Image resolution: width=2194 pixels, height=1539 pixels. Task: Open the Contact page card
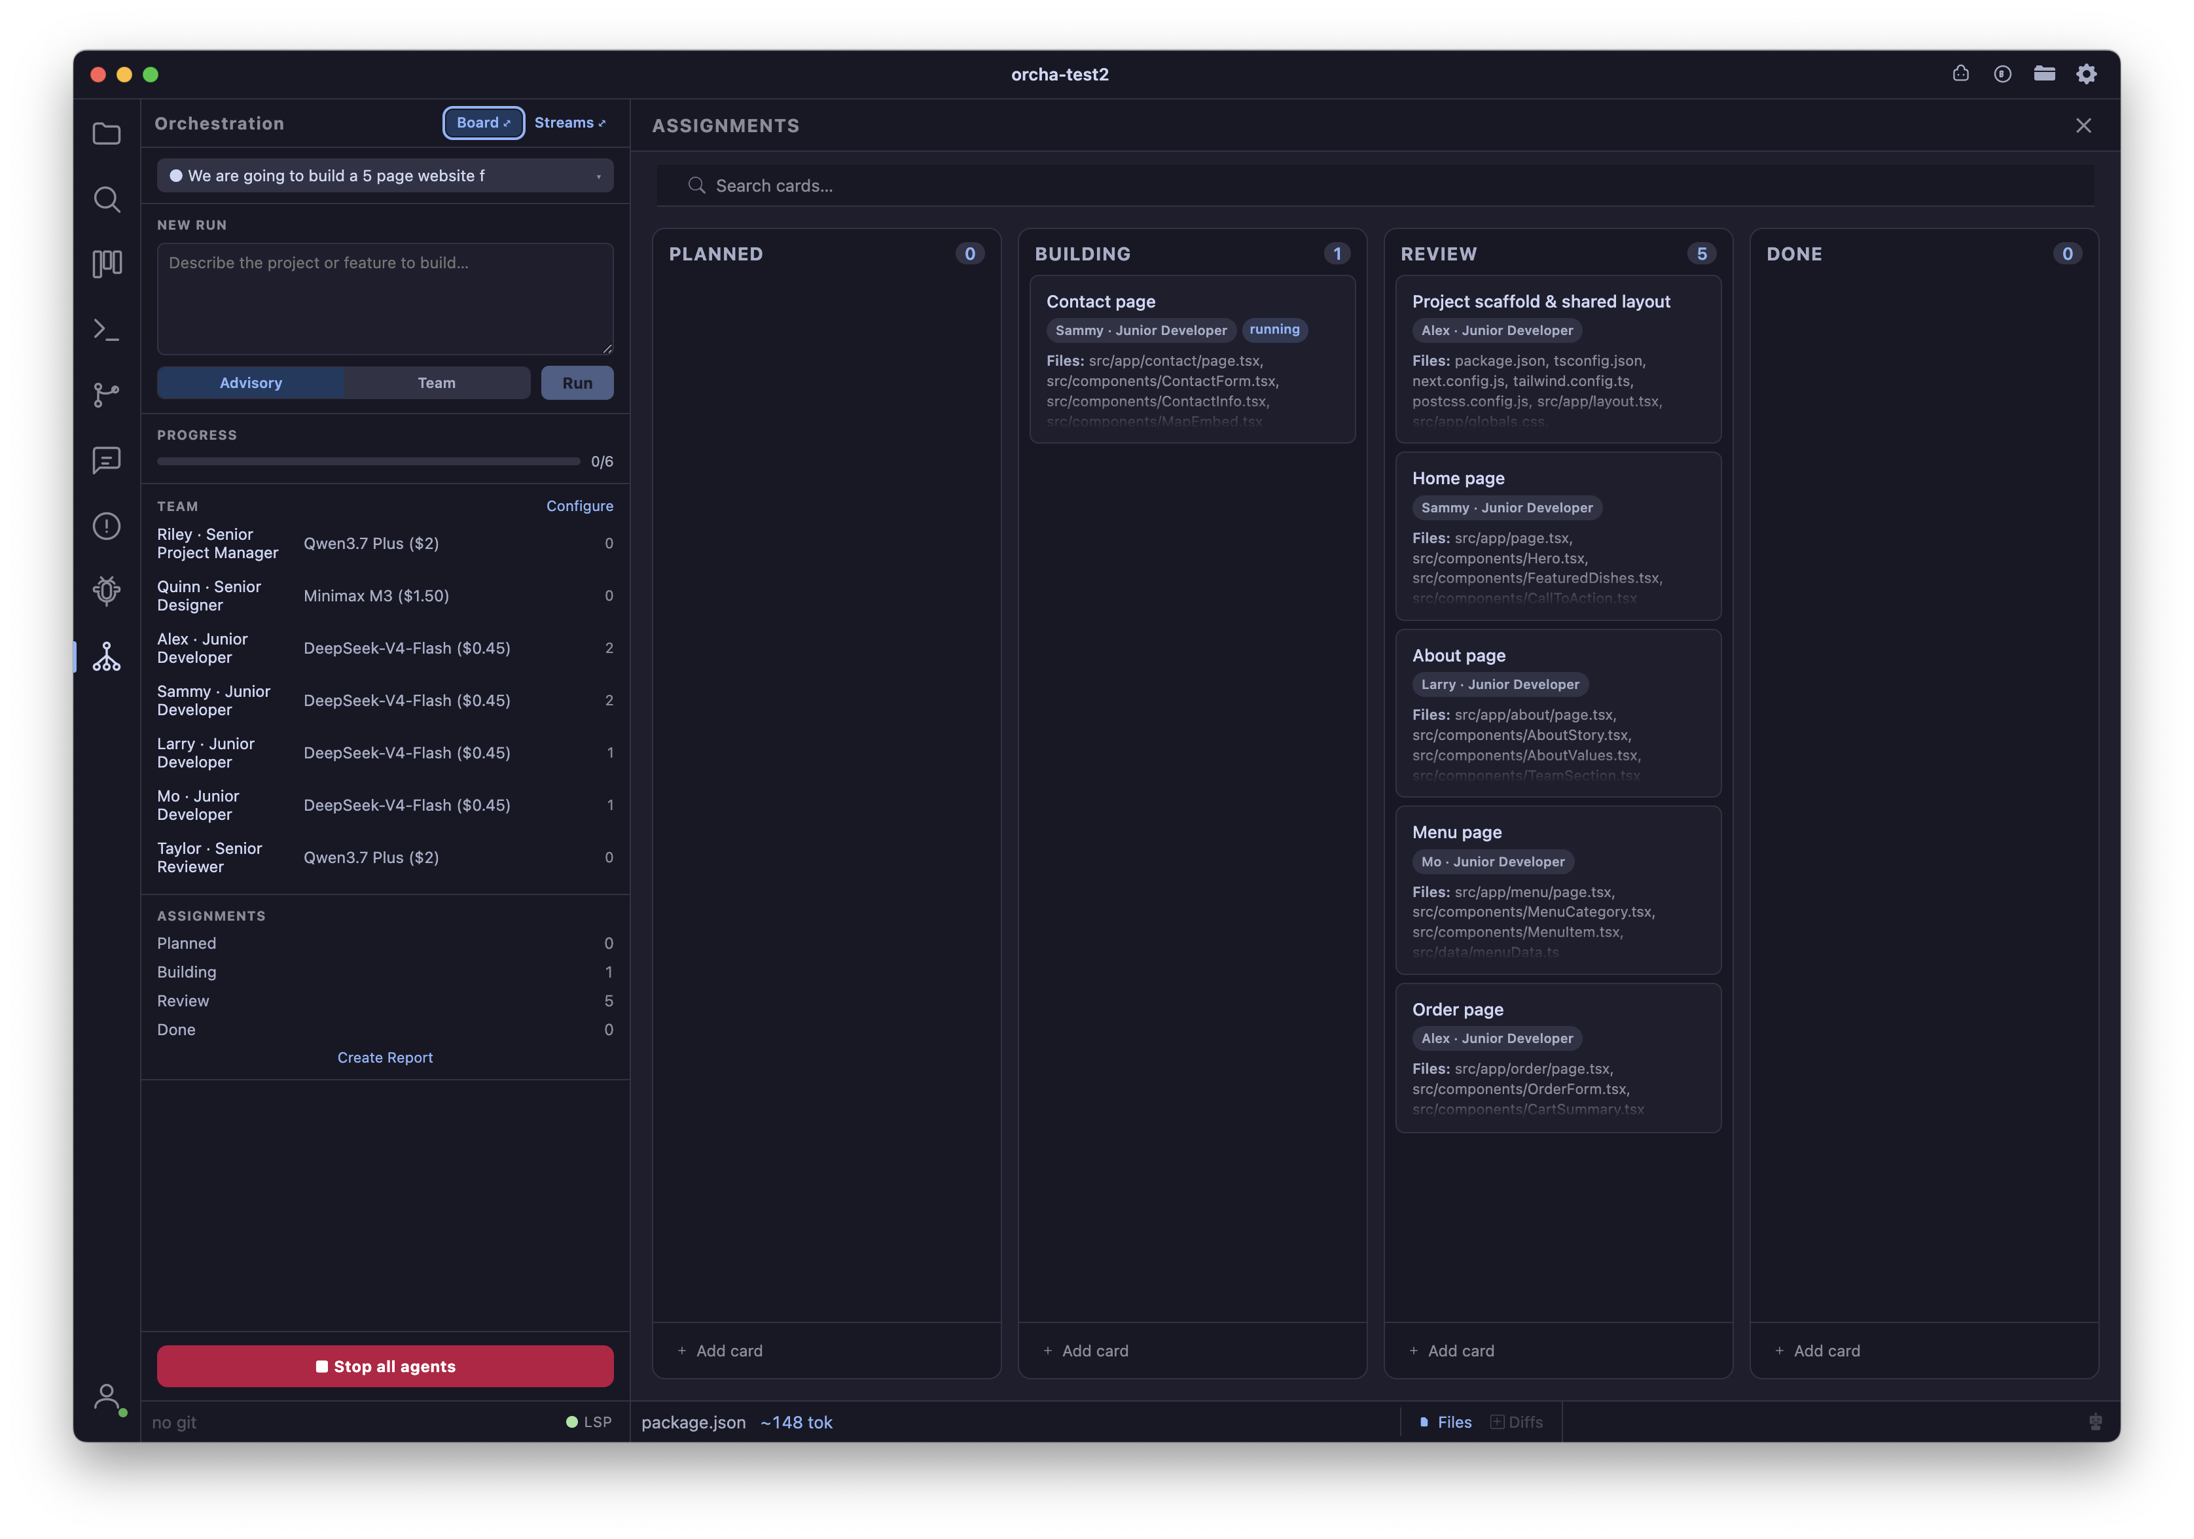1193,359
